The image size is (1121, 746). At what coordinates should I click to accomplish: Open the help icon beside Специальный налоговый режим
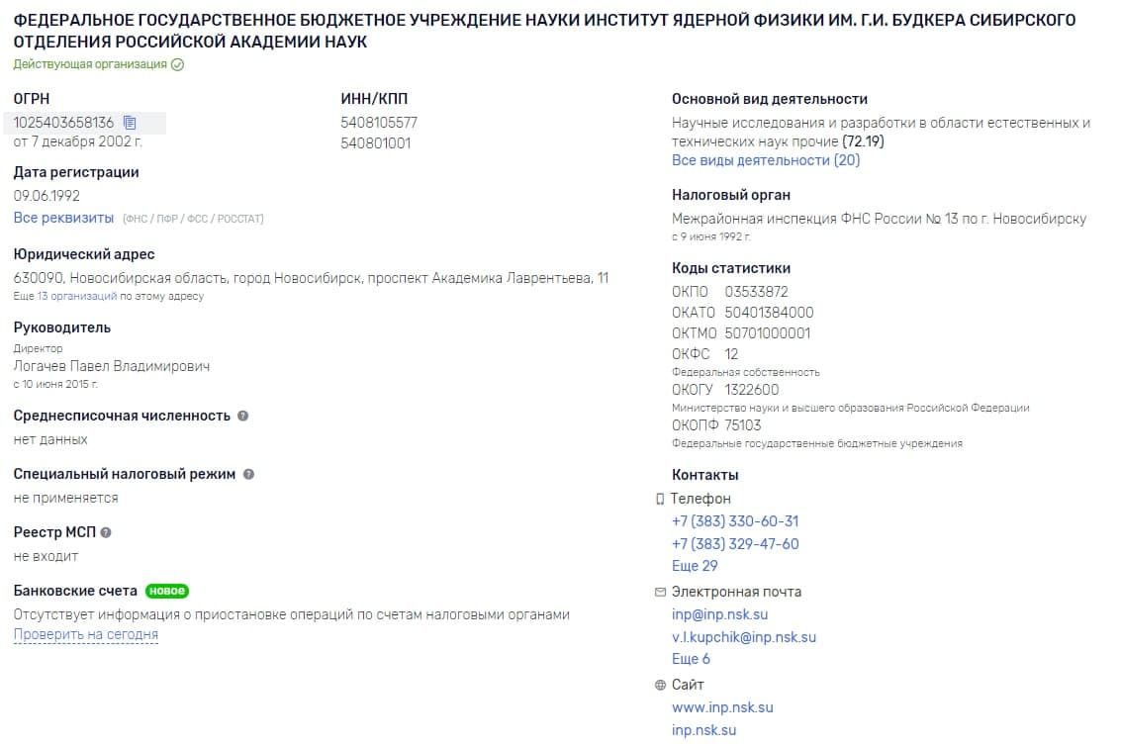click(248, 474)
